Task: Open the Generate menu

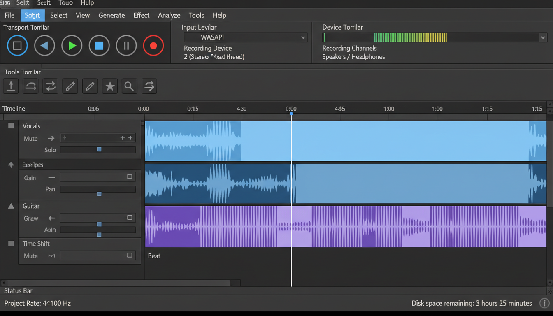Action: 112,15
